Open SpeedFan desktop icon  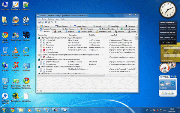click(26, 36)
